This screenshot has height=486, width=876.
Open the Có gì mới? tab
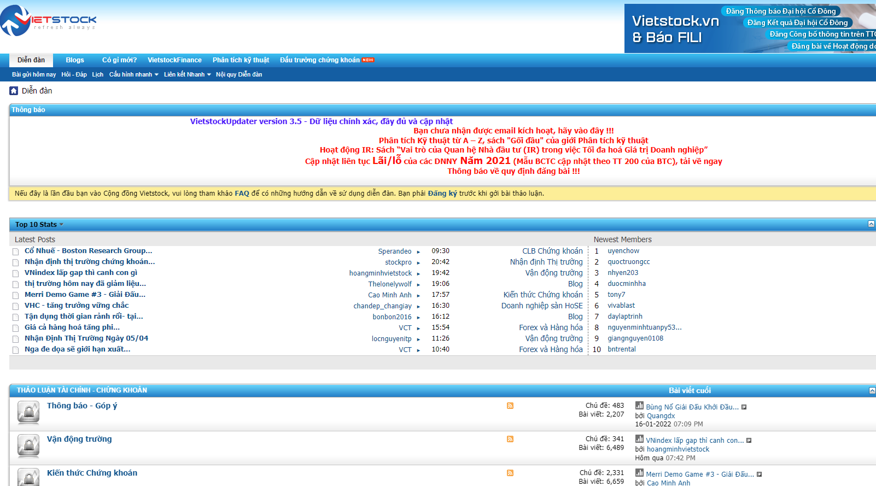[119, 60]
